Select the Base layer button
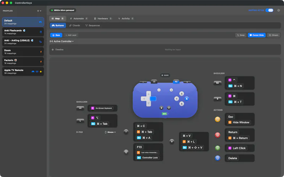The image size is (284, 177). (56, 35)
